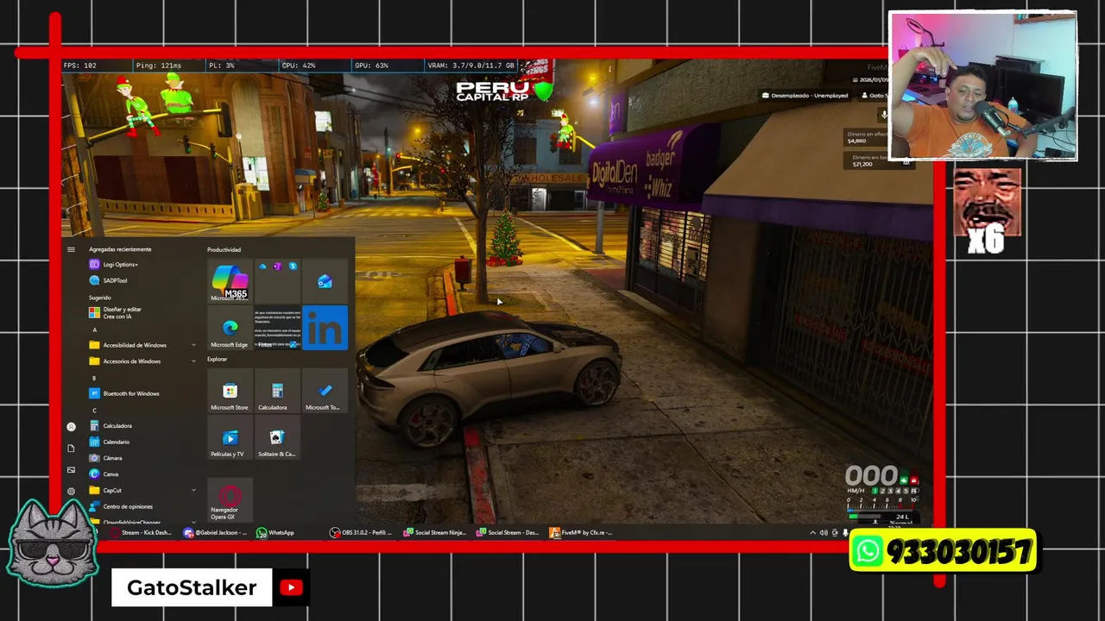Open Documents icon in Start rail
Screen dimensions: 1105x621
click(x=71, y=448)
